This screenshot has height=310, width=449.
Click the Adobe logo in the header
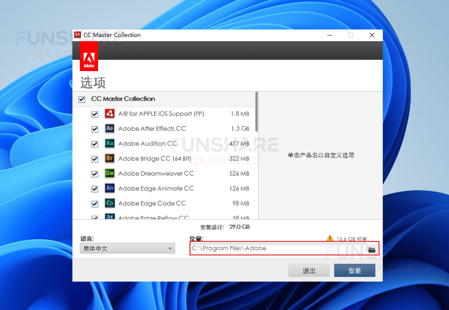(89, 56)
